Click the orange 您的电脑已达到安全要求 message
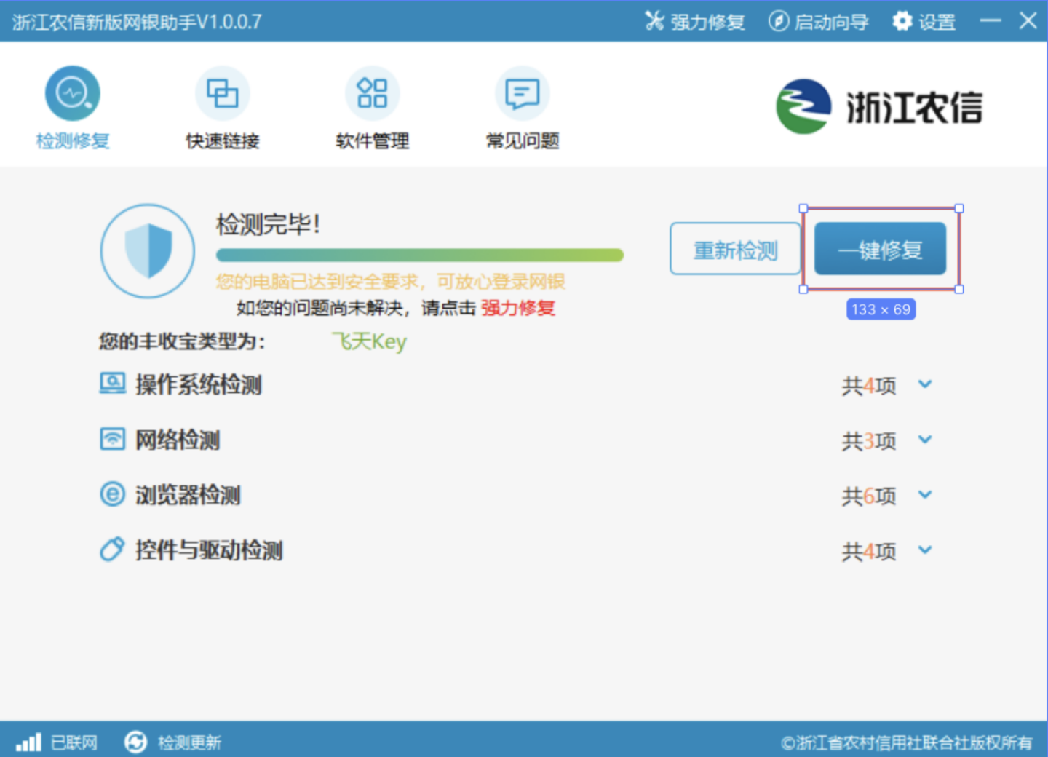1048x757 pixels. click(391, 282)
